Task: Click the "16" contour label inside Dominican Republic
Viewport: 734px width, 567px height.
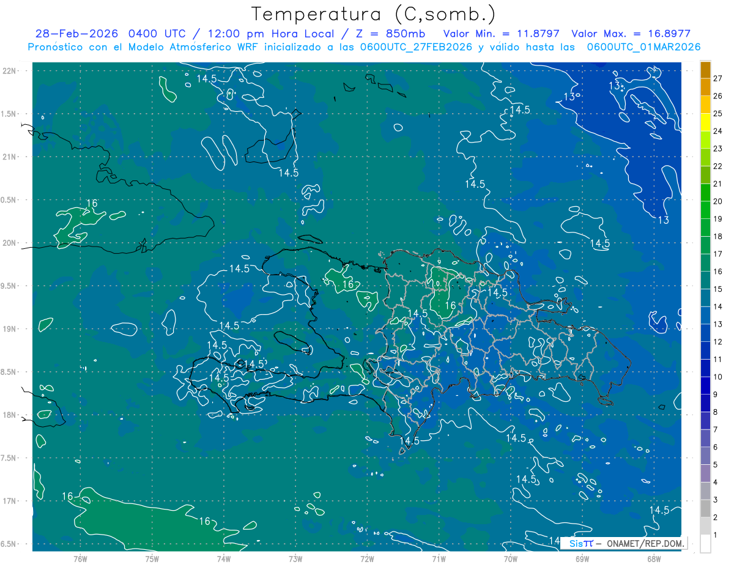Action: [x=450, y=305]
